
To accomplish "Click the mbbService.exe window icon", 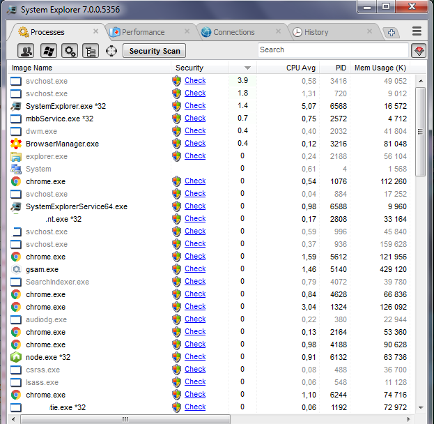I will tap(16, 119).
